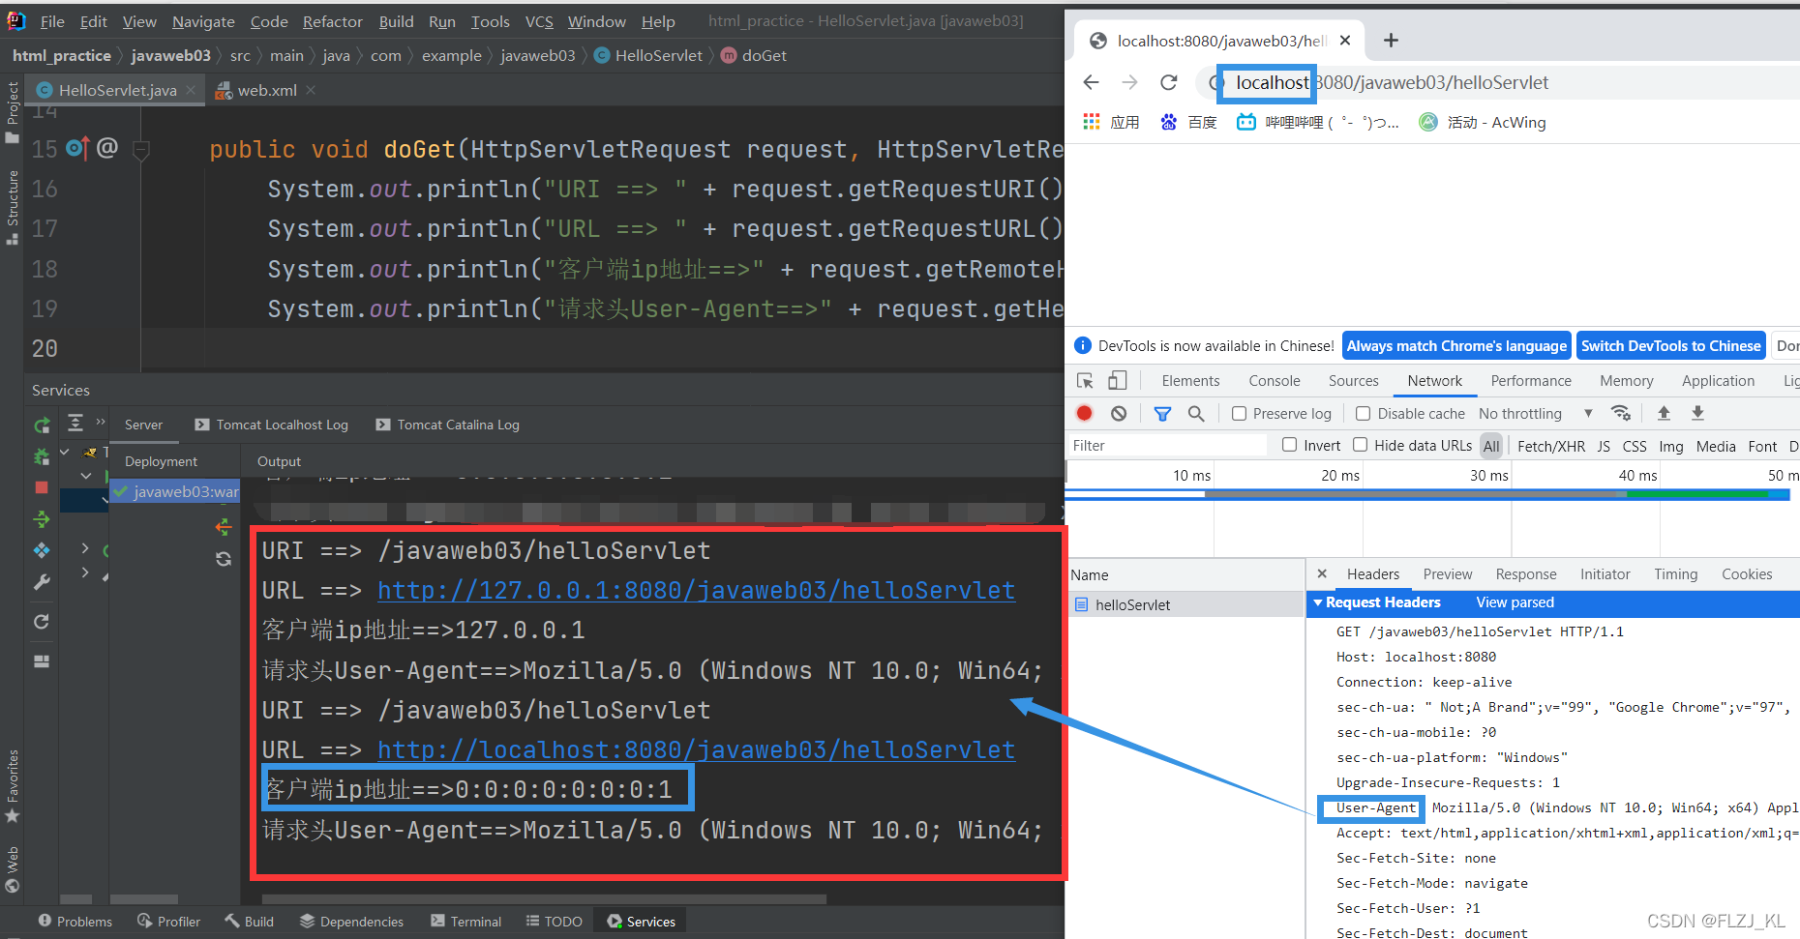Screen dimensions: 1800x939
Task: Stop the running Tomcat server
Action: click(x=42, y=487)
